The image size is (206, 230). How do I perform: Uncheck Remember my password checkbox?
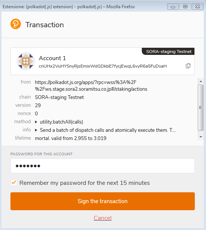(x=14, y=183)
